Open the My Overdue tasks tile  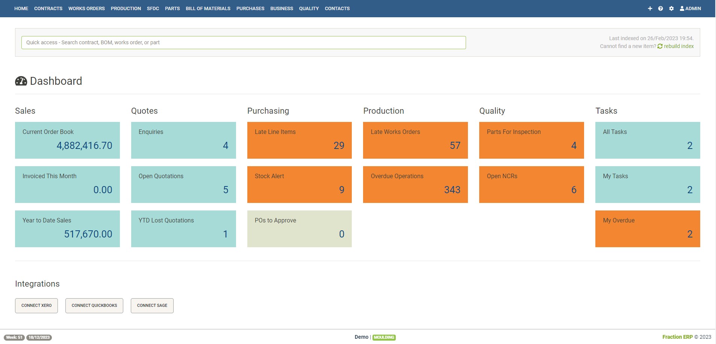click(x=647, y=228)
